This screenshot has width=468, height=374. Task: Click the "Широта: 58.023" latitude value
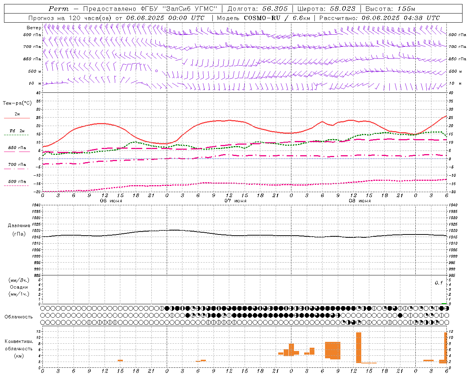tap(327, 9)
